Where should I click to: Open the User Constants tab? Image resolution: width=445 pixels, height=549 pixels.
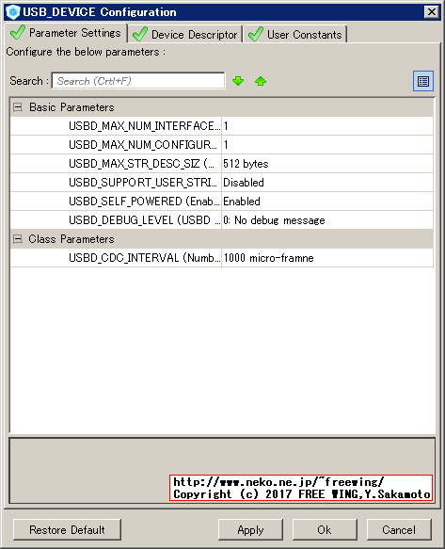(294, 35)
